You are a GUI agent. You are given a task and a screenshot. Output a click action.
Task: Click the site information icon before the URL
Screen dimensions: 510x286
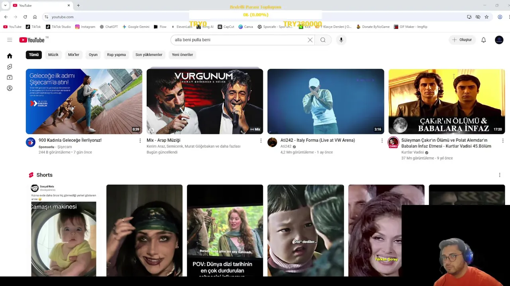(x=46, y=17)
